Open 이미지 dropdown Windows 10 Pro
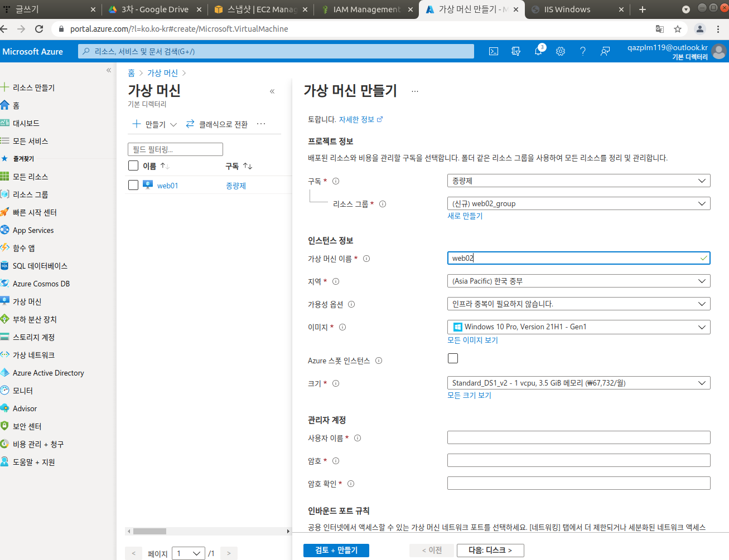The height and width of the screenshot is (560, 729). (x=578, y=327)
